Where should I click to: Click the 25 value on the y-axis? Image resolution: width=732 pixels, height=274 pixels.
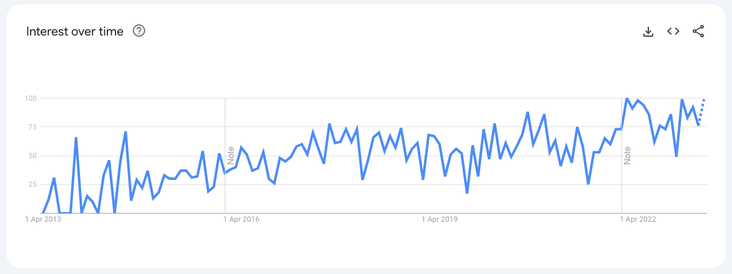pyautogui.click(x=33, y=185)
